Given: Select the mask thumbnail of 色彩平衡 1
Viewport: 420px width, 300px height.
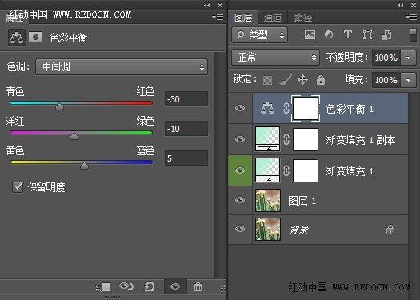Looking at the screenshot, I should click(306, 108).
